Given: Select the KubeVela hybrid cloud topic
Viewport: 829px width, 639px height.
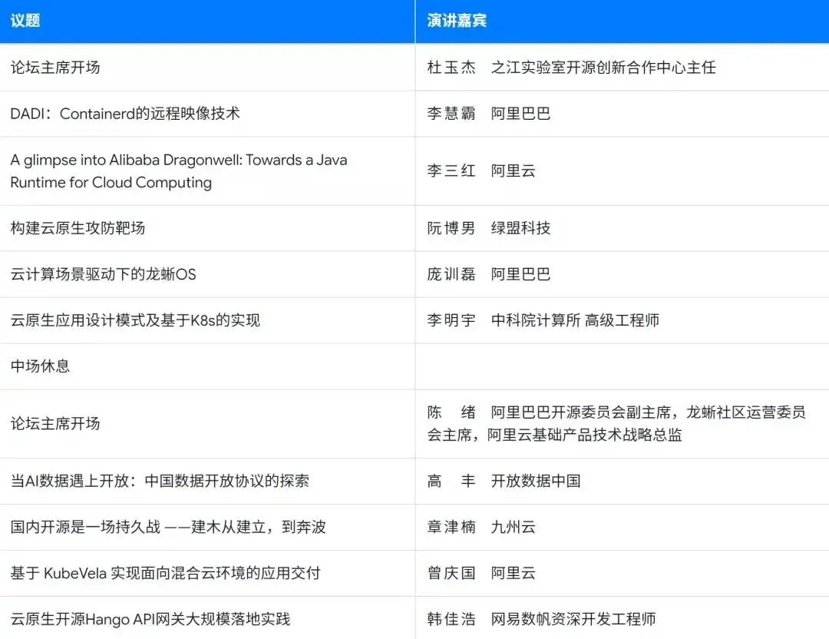Looking at the screenshot, I should point(207,574).
